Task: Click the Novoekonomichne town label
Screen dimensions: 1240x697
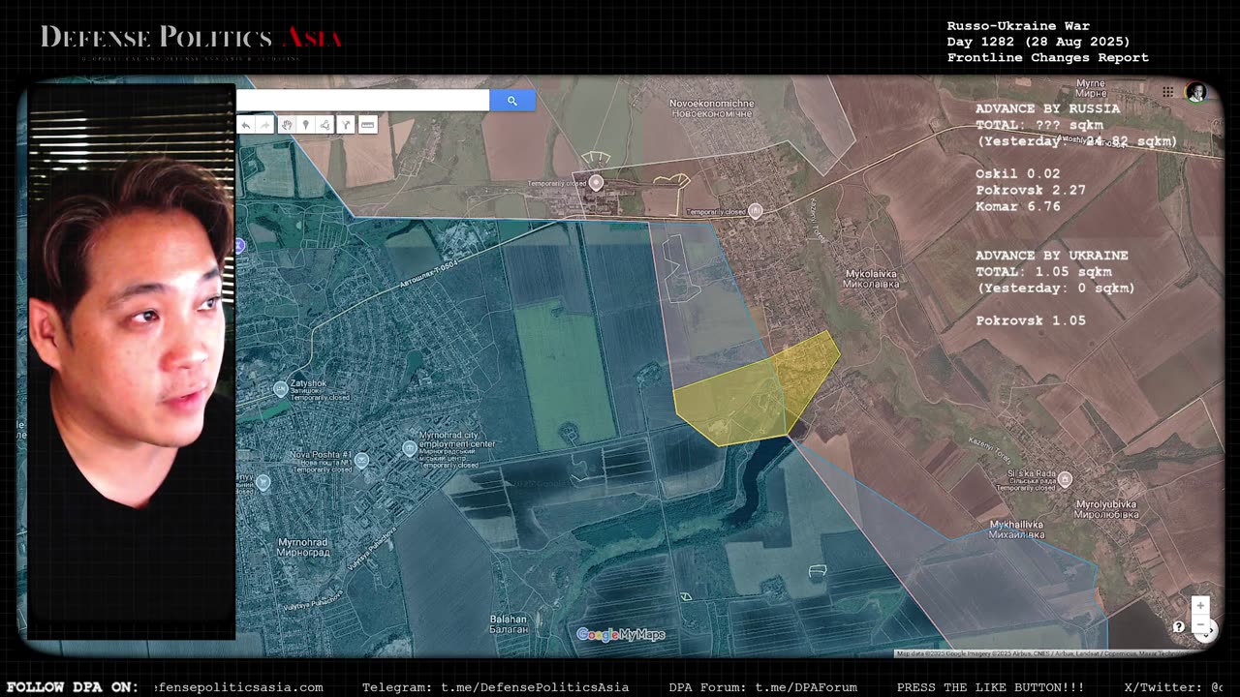Action: pyautogui.click(x=711, y=108)
